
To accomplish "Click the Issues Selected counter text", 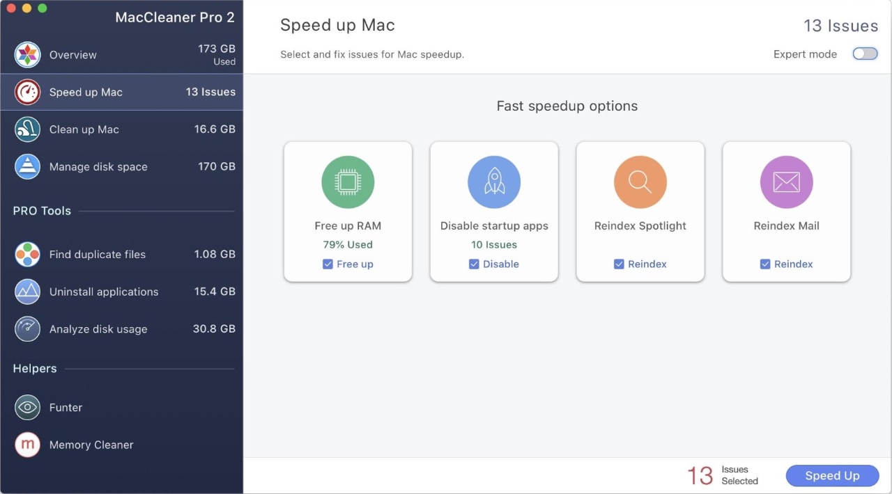I will coord(739,476).
